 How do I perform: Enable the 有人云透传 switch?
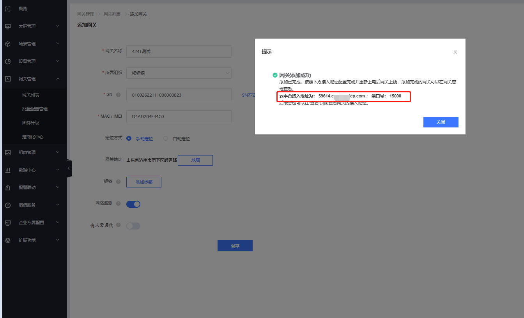(x=133, y=226)
